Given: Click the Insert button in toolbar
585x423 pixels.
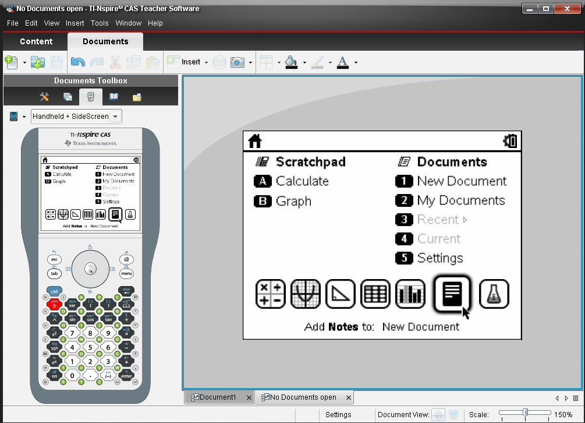Looking at the screenshot, I should click(183, 62).
